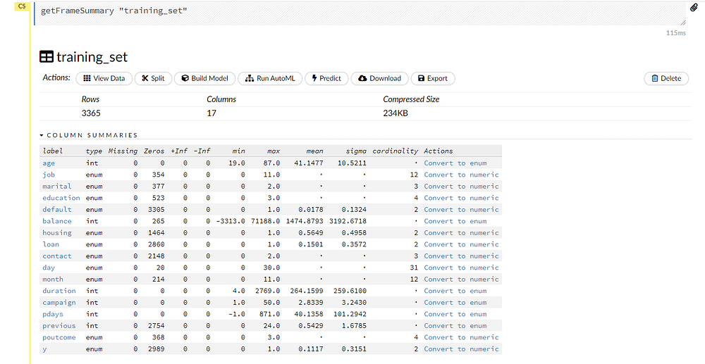The width and height of the screenshot is (705, 364).
Task: Convert education column to numeric
Action: [x=461, y=198]
